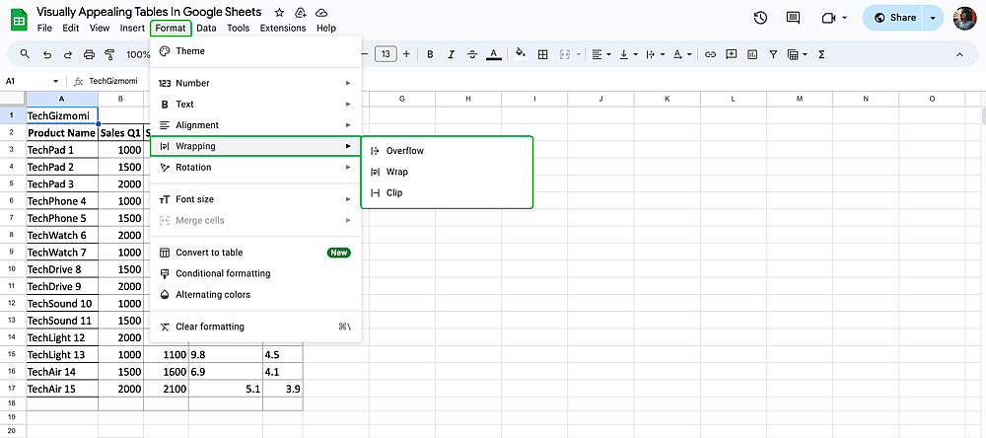
Task: Open the File menu
Action: 44,28
